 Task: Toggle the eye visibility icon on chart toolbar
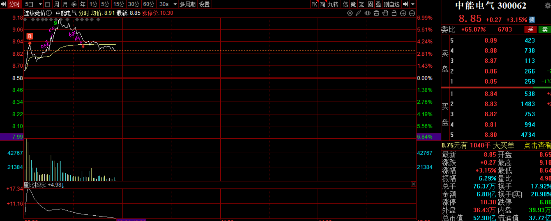click(368, 13)
